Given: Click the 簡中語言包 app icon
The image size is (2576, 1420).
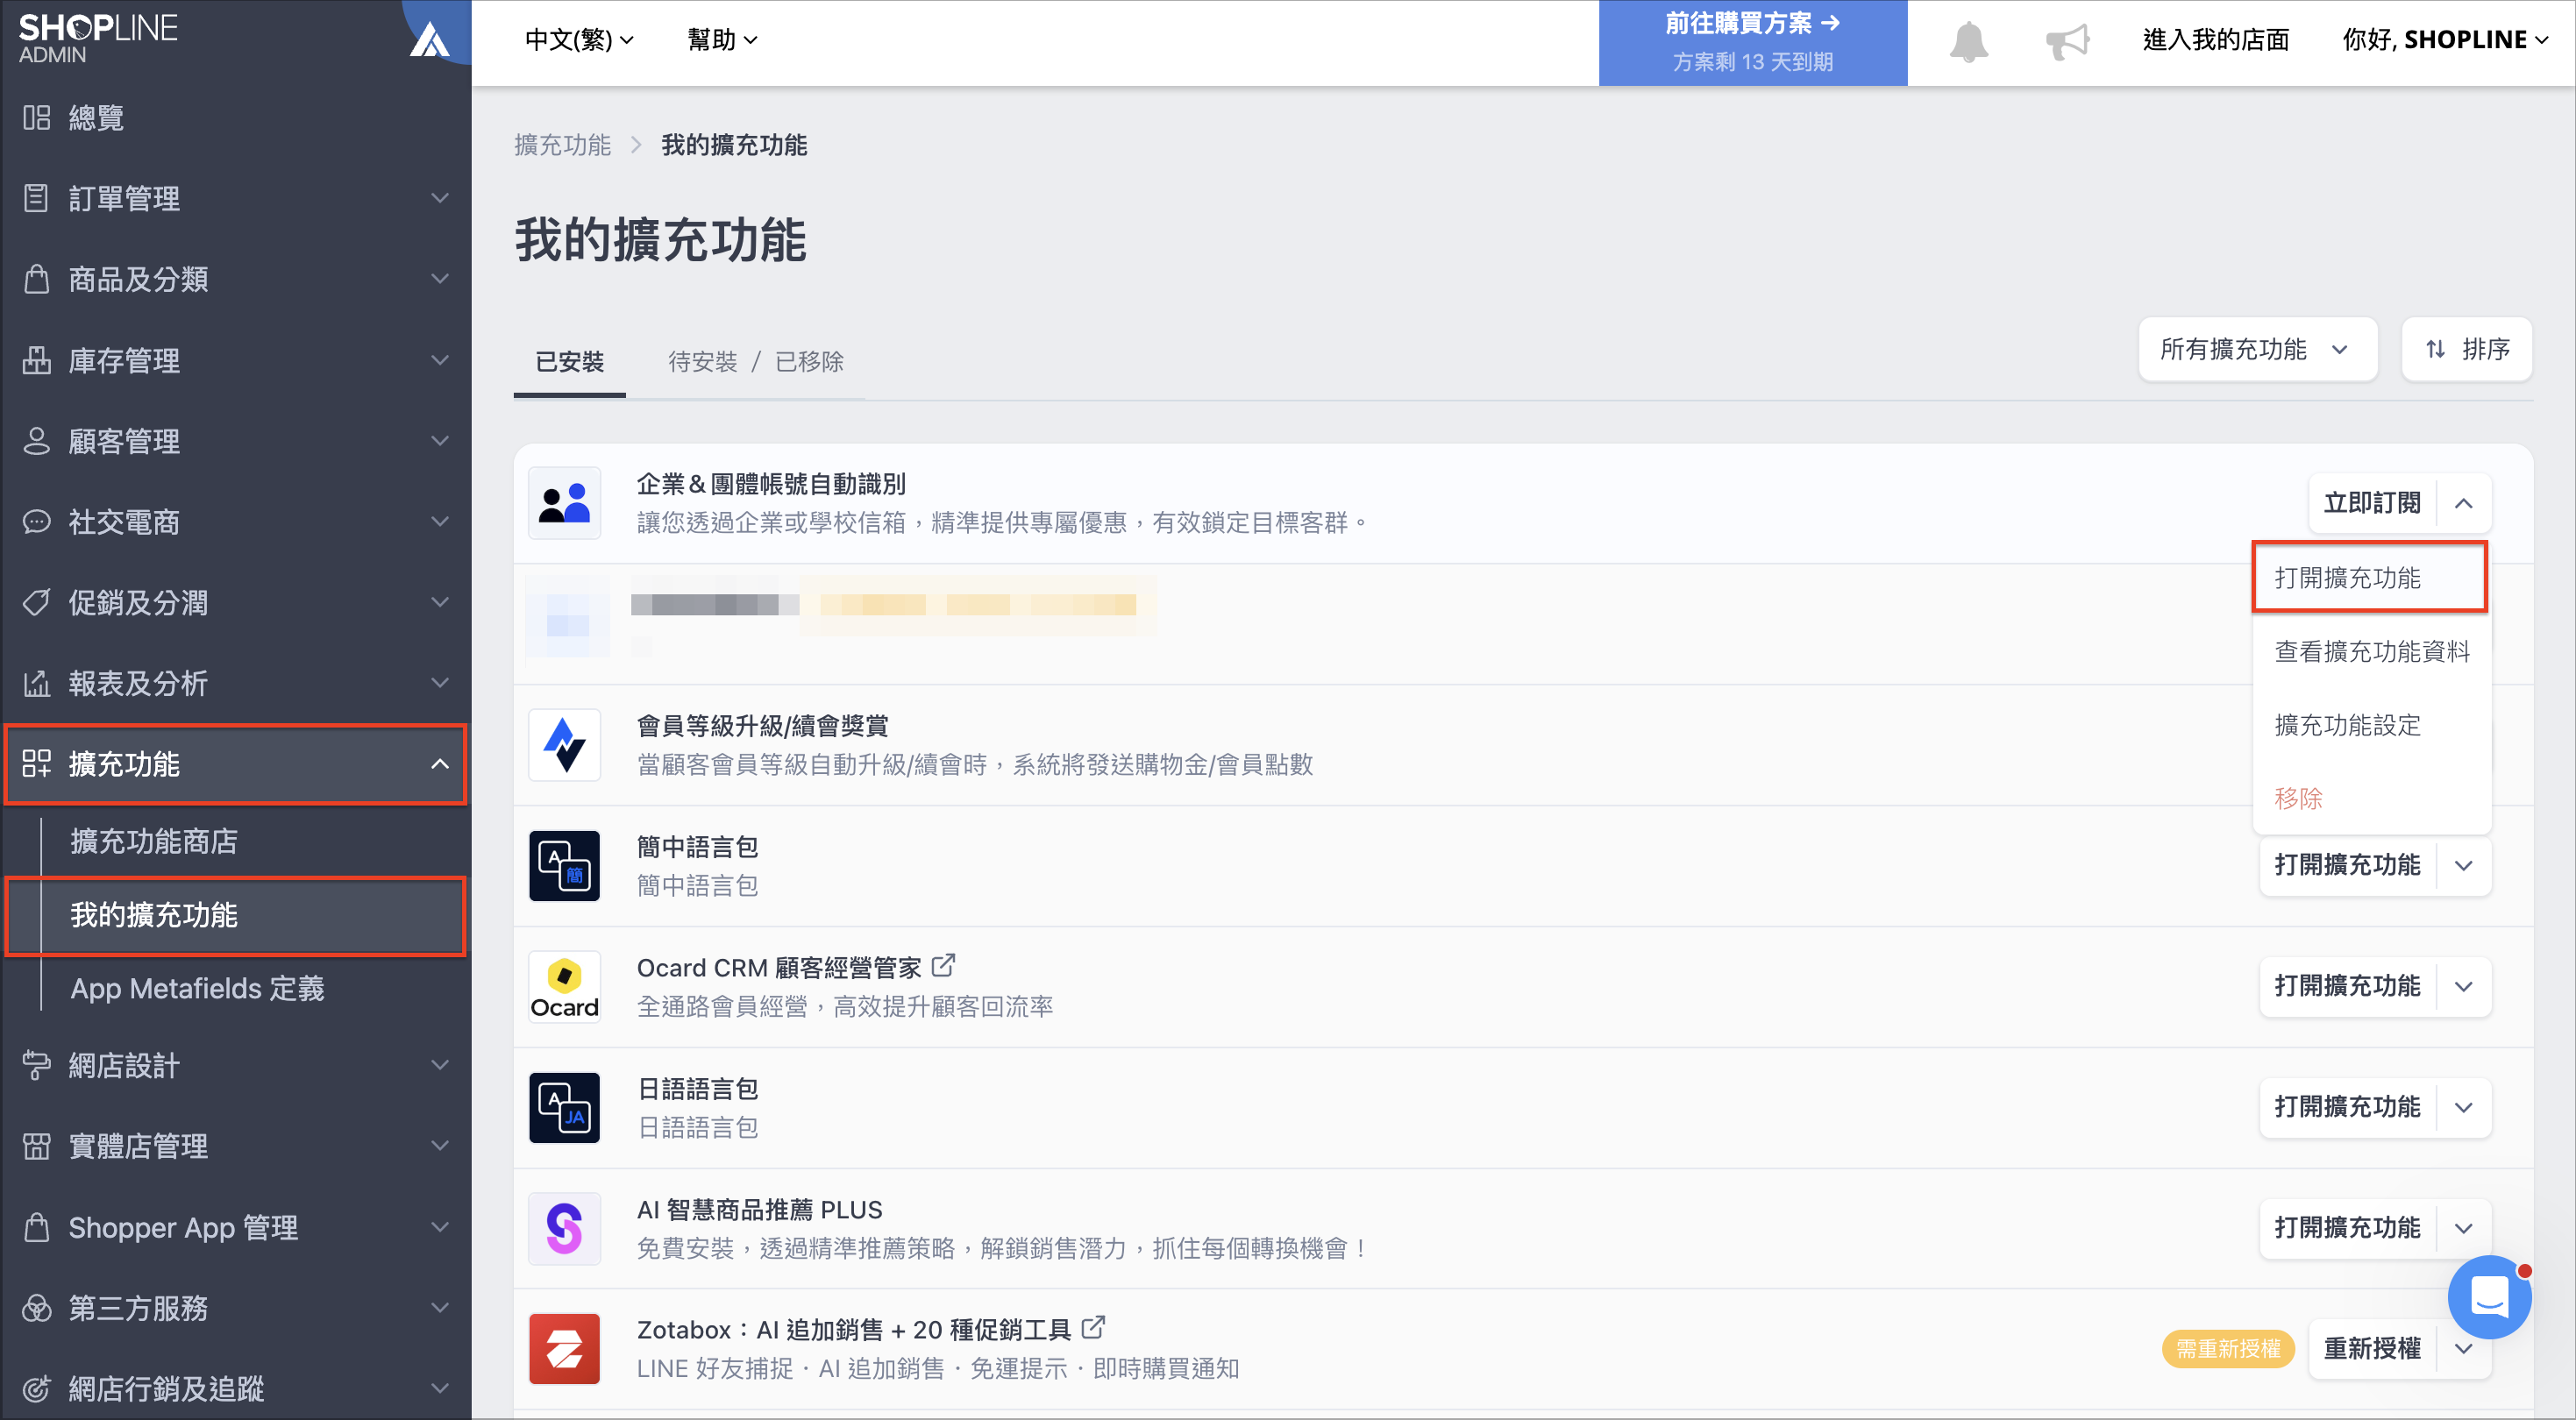Looking at the screenshot, I should point(565,866).
